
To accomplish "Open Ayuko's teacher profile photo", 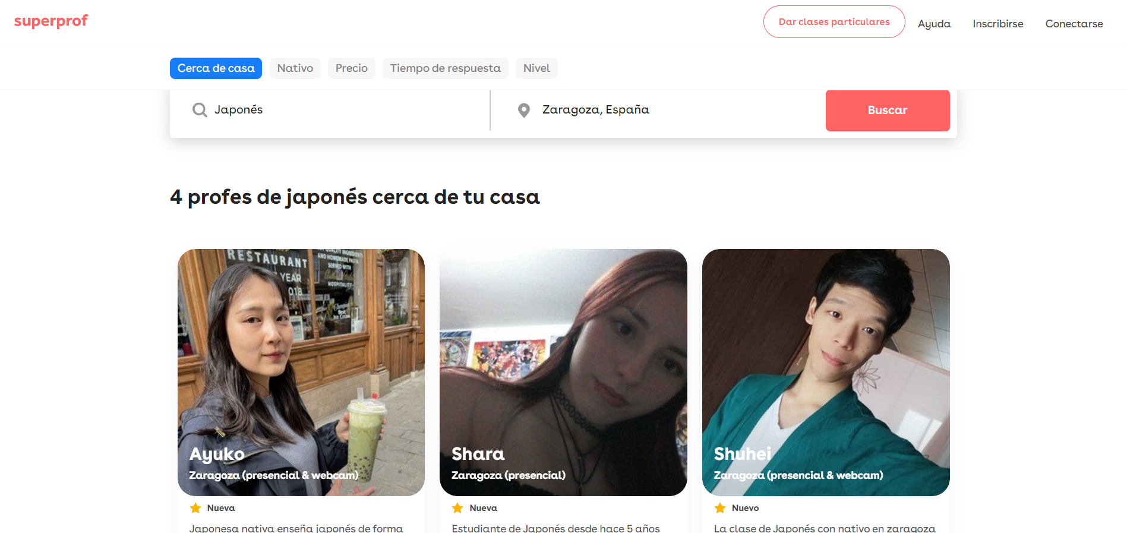I will (x=301, y=373).
